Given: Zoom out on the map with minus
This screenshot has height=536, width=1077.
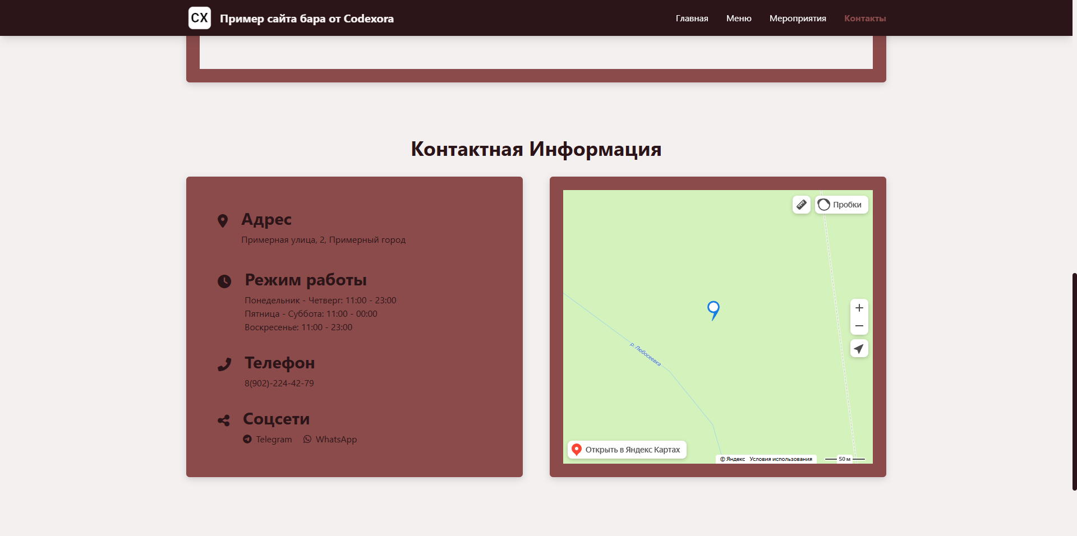Looking at the screenshot, I should 859,326.
